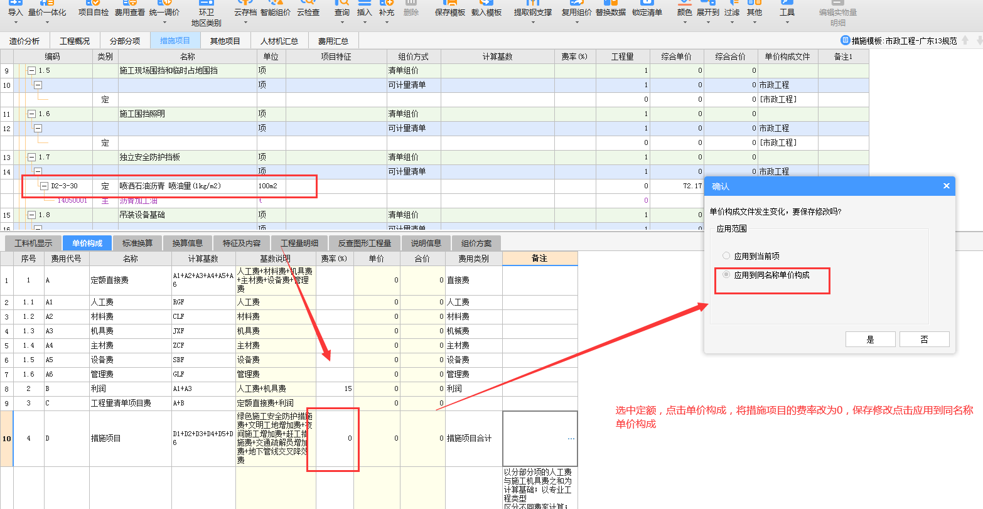The width and height of the screenshot is (983, 509).
Task: Collapse quota node D2-3-30
Action: tap(44, 186)
